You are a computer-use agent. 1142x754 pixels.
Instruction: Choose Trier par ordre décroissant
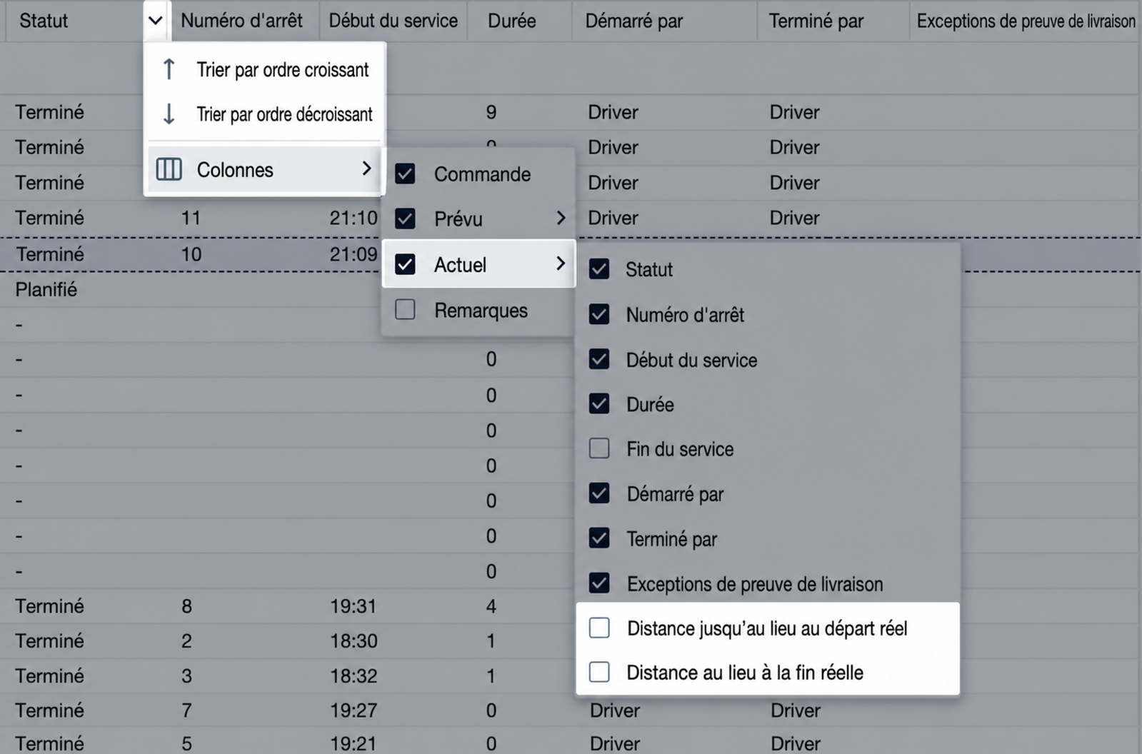coord(265,114)
